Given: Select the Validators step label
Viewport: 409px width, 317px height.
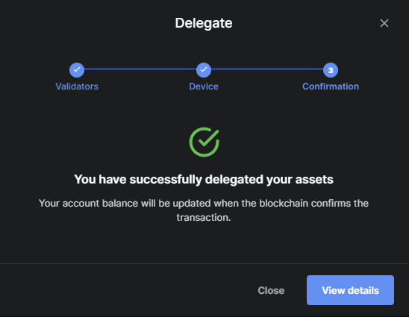Looking at the screenshot, I should tap(77, 87).
